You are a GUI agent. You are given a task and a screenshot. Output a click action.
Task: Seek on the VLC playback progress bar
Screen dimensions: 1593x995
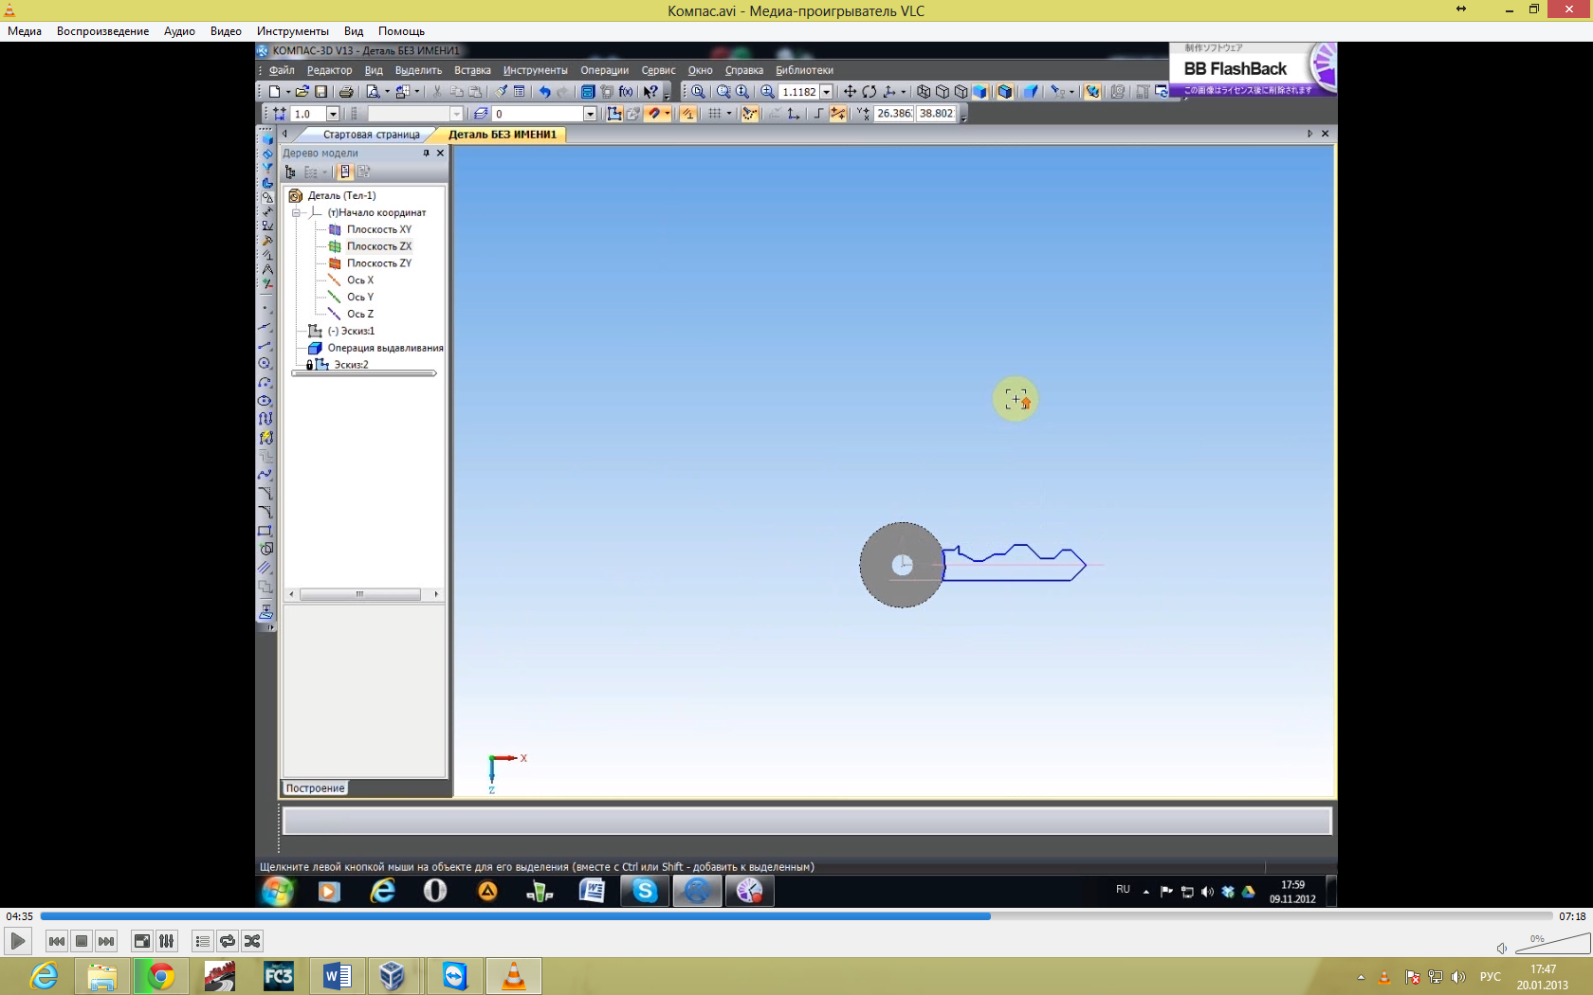pyautogui.click(x=796, y=916)
